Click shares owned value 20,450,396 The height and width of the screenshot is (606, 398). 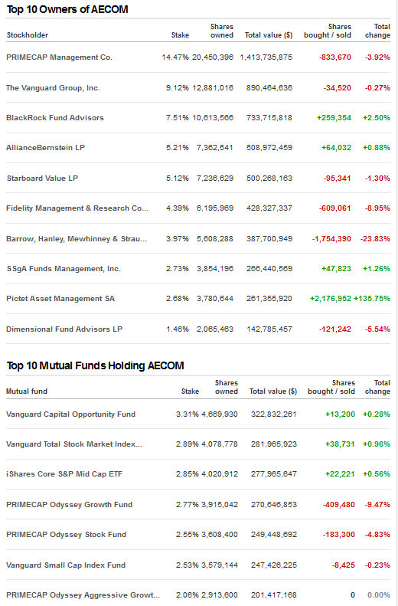(x=213, y=57)
